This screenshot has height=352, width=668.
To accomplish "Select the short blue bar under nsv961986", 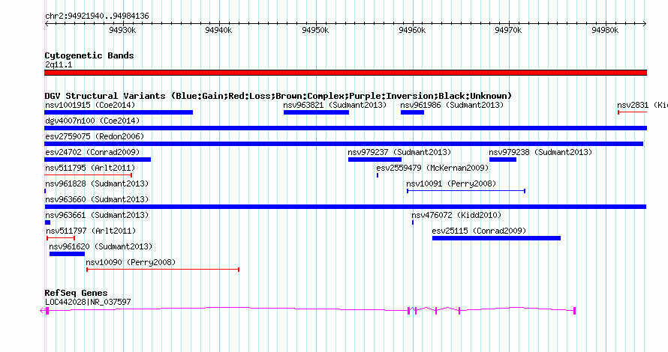I will 412,112.
